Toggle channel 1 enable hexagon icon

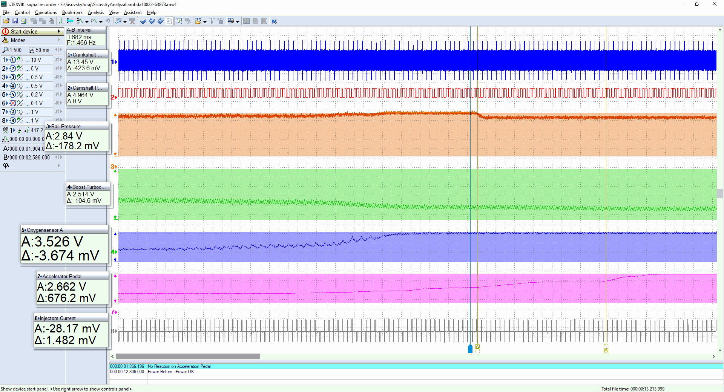[13, 60]
